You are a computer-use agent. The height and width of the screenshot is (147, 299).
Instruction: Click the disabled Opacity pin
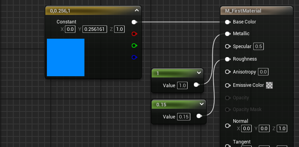[x=228, y=98]
